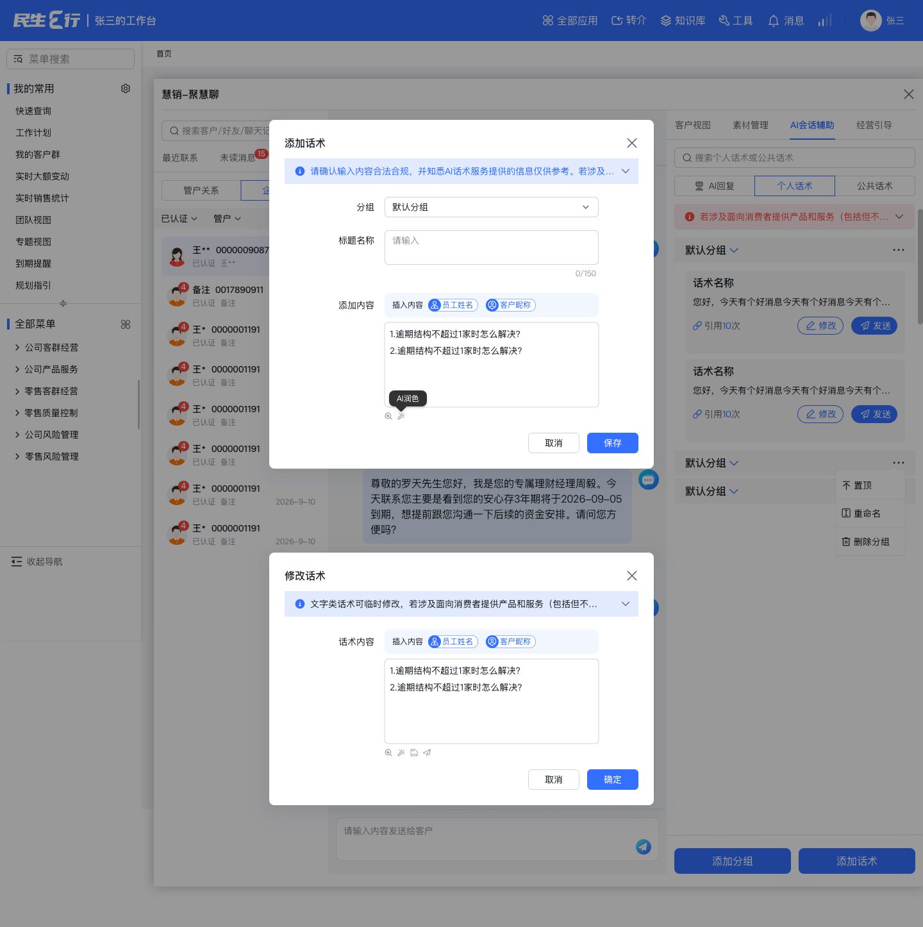Expand 零售质量控制 menu
This screenshot has height=927, width=923.
coord(46,413)
